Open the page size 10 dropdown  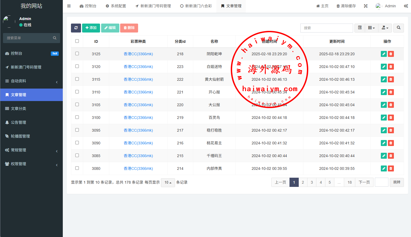point(168,183)
